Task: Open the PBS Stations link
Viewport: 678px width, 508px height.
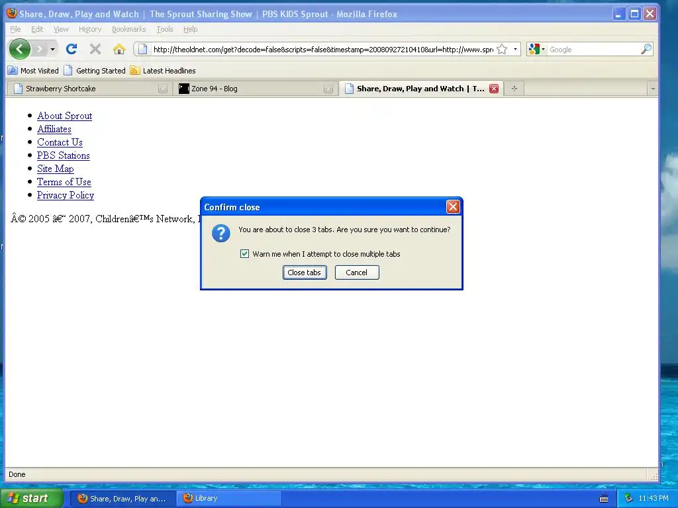Action: click(63, 155)
